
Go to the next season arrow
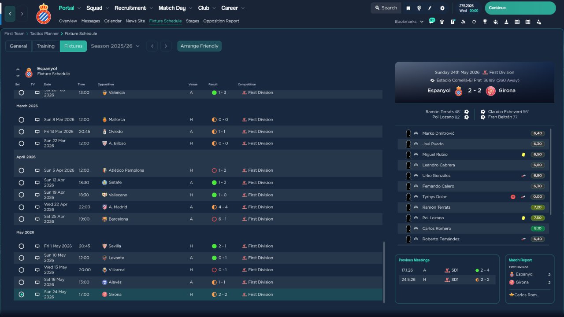coord(166,46)
